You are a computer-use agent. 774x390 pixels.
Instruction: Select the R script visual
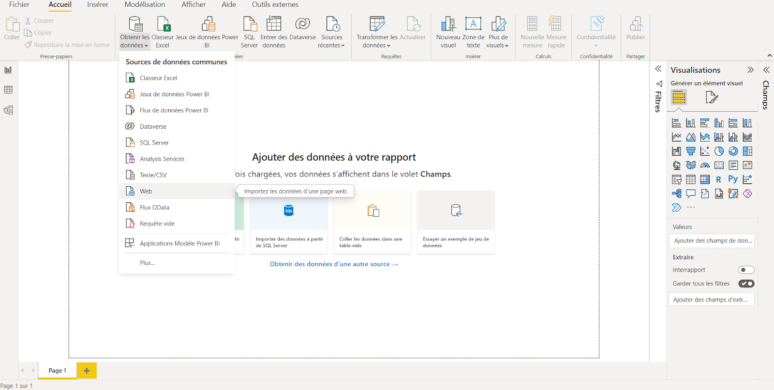[x=719, y=180]
